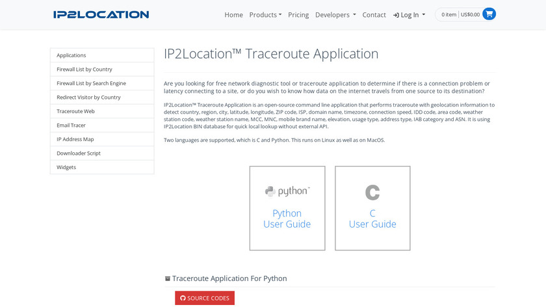Open the Pricing page
The height and width of the screenshot is (307, 546).
(298, 15)
